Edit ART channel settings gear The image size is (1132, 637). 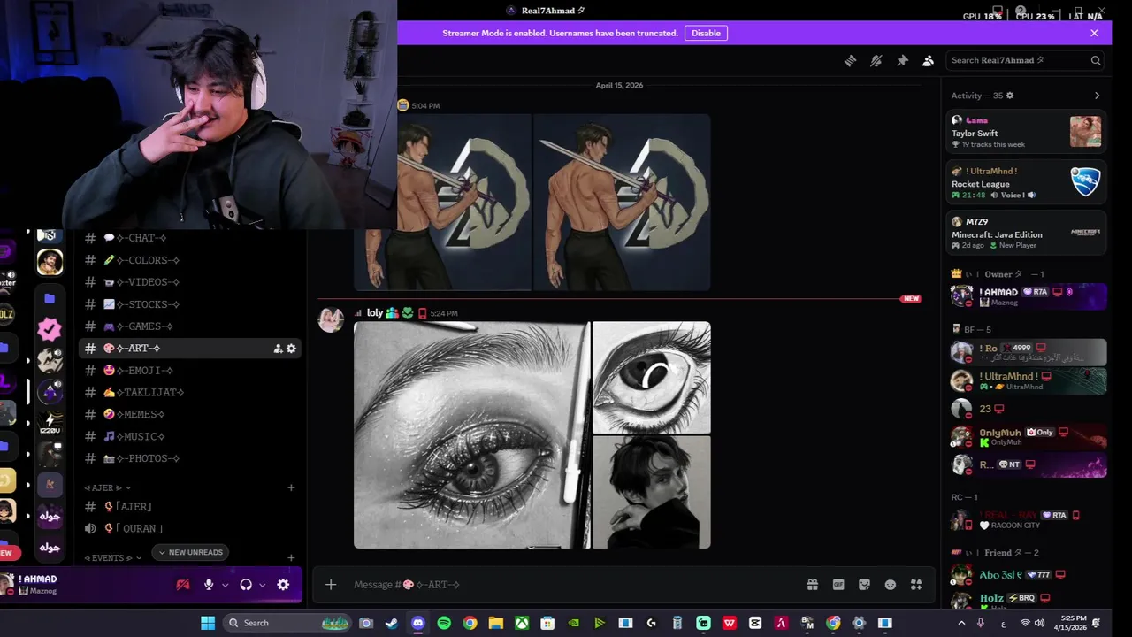pos(291,349)
